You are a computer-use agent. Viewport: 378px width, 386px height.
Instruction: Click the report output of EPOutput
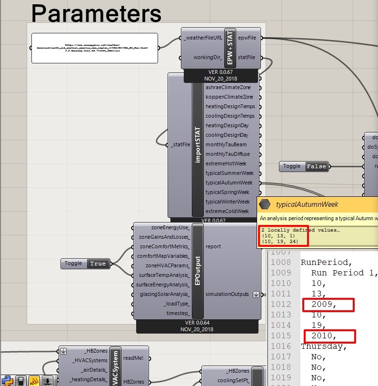(213, 247)
